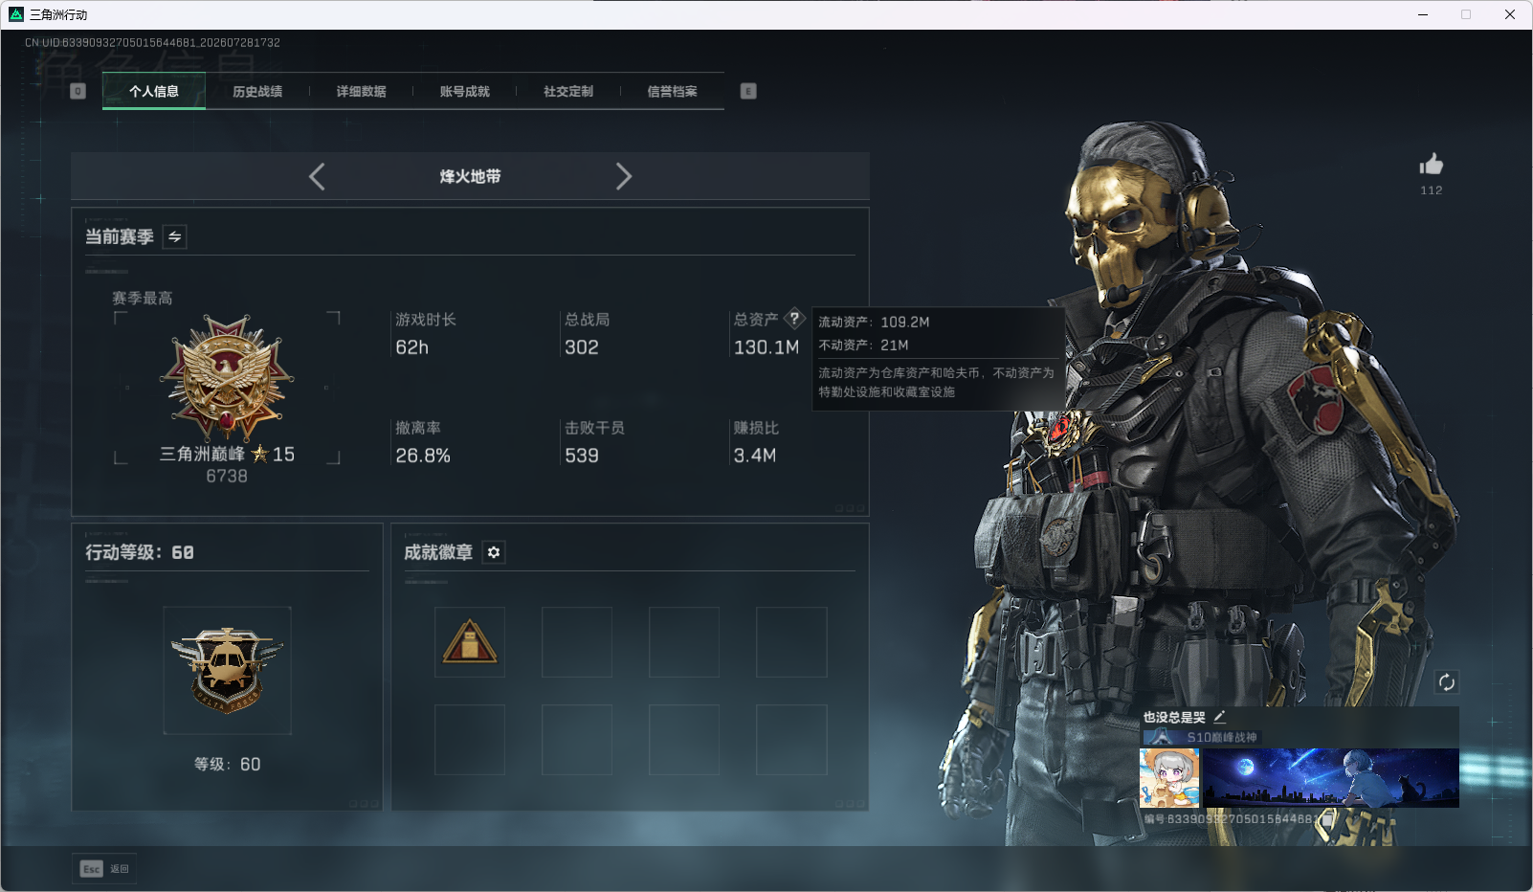Click the right arrow beside 烽火地带
The width and height of the screenshot is (1533, 892).
tap(624, 176)
